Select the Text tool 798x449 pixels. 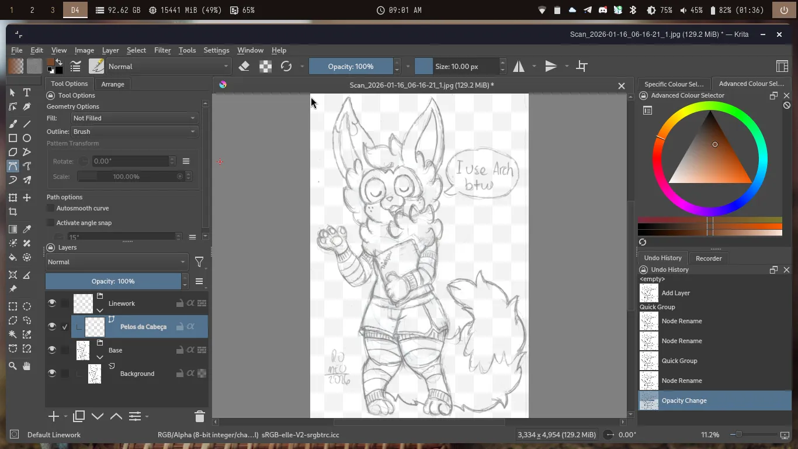click(27, 92)
